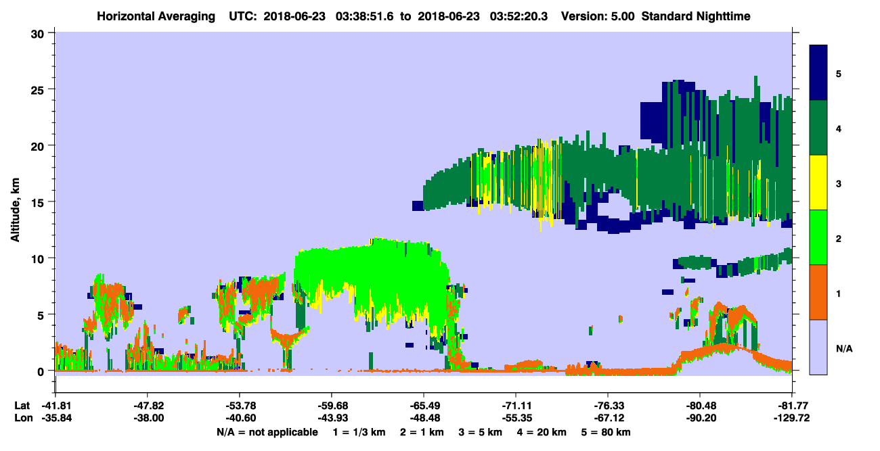Click 'Version: 5.00' in the title
Viewport: 880px width, 451px height.
click(x=598, y=16)
